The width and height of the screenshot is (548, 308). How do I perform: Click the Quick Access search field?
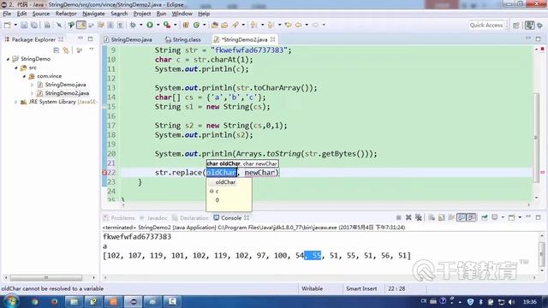point(485,25)
